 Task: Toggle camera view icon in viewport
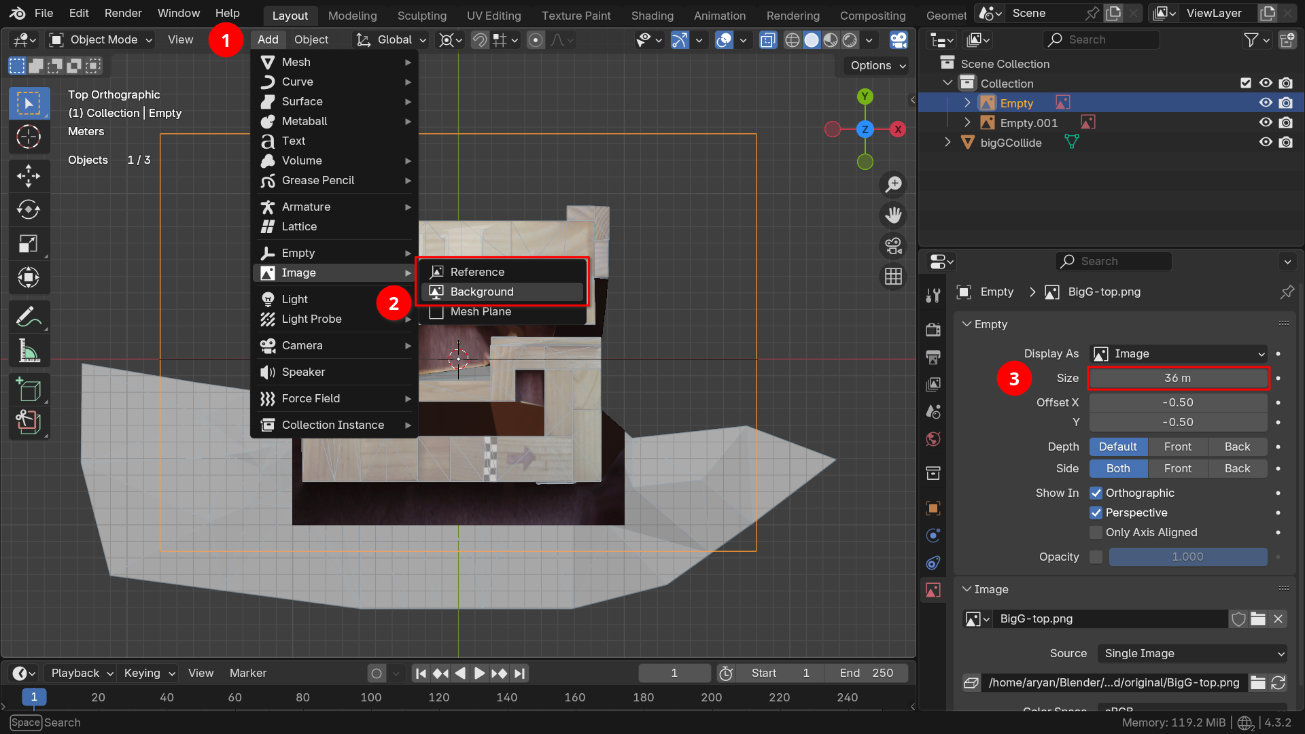pyautogui.click(x=893, y=245)
